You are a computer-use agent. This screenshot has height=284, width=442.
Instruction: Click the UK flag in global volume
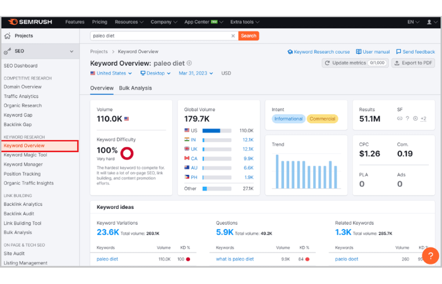pyautogui.click(x=187, y=149)
